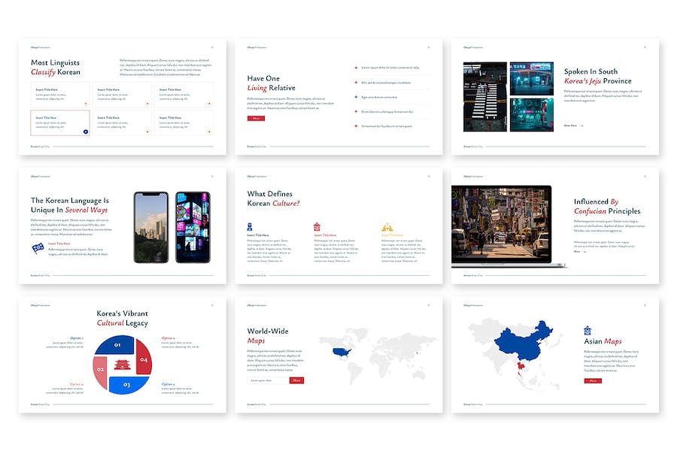This screenshot has width=677, height=451.
Task: Click the red More button under Living Relative
Action: (256, 118)
